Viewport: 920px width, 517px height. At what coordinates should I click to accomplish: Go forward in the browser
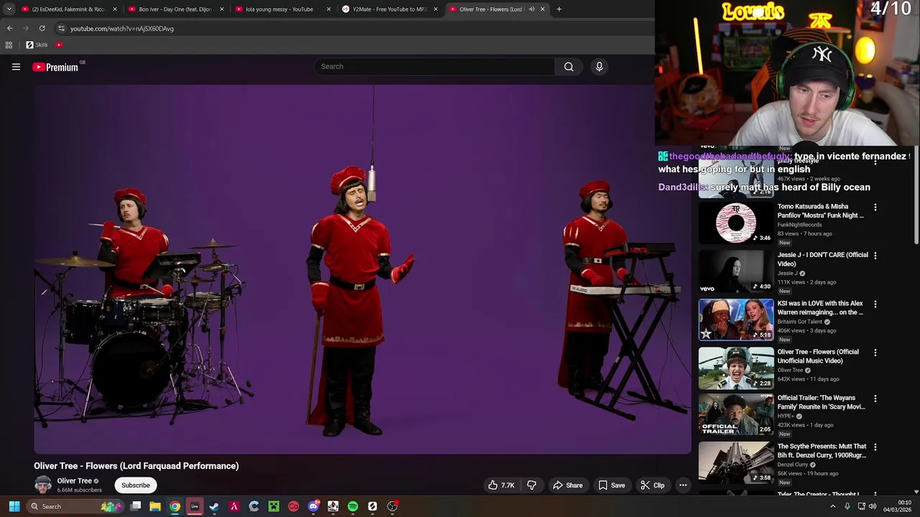click(x=26, y=29)
